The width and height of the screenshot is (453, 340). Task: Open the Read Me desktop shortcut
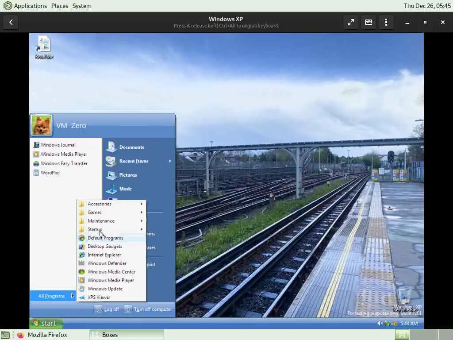[x=44, y=47]
